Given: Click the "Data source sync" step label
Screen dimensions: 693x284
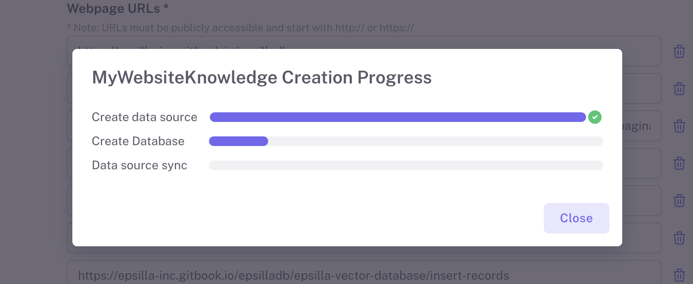Looking at the screenshot, I should click(x=139, y=165).
